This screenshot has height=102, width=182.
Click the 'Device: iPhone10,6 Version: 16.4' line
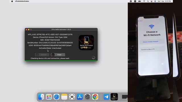point(50,37)
